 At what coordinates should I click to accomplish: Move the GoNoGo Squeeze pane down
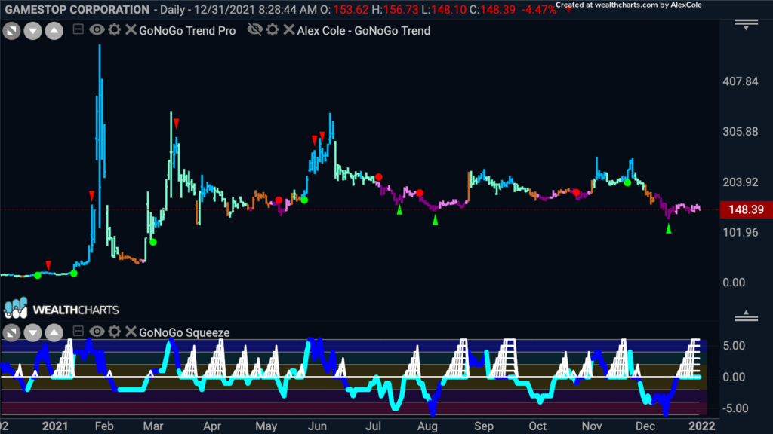(32, 332)
